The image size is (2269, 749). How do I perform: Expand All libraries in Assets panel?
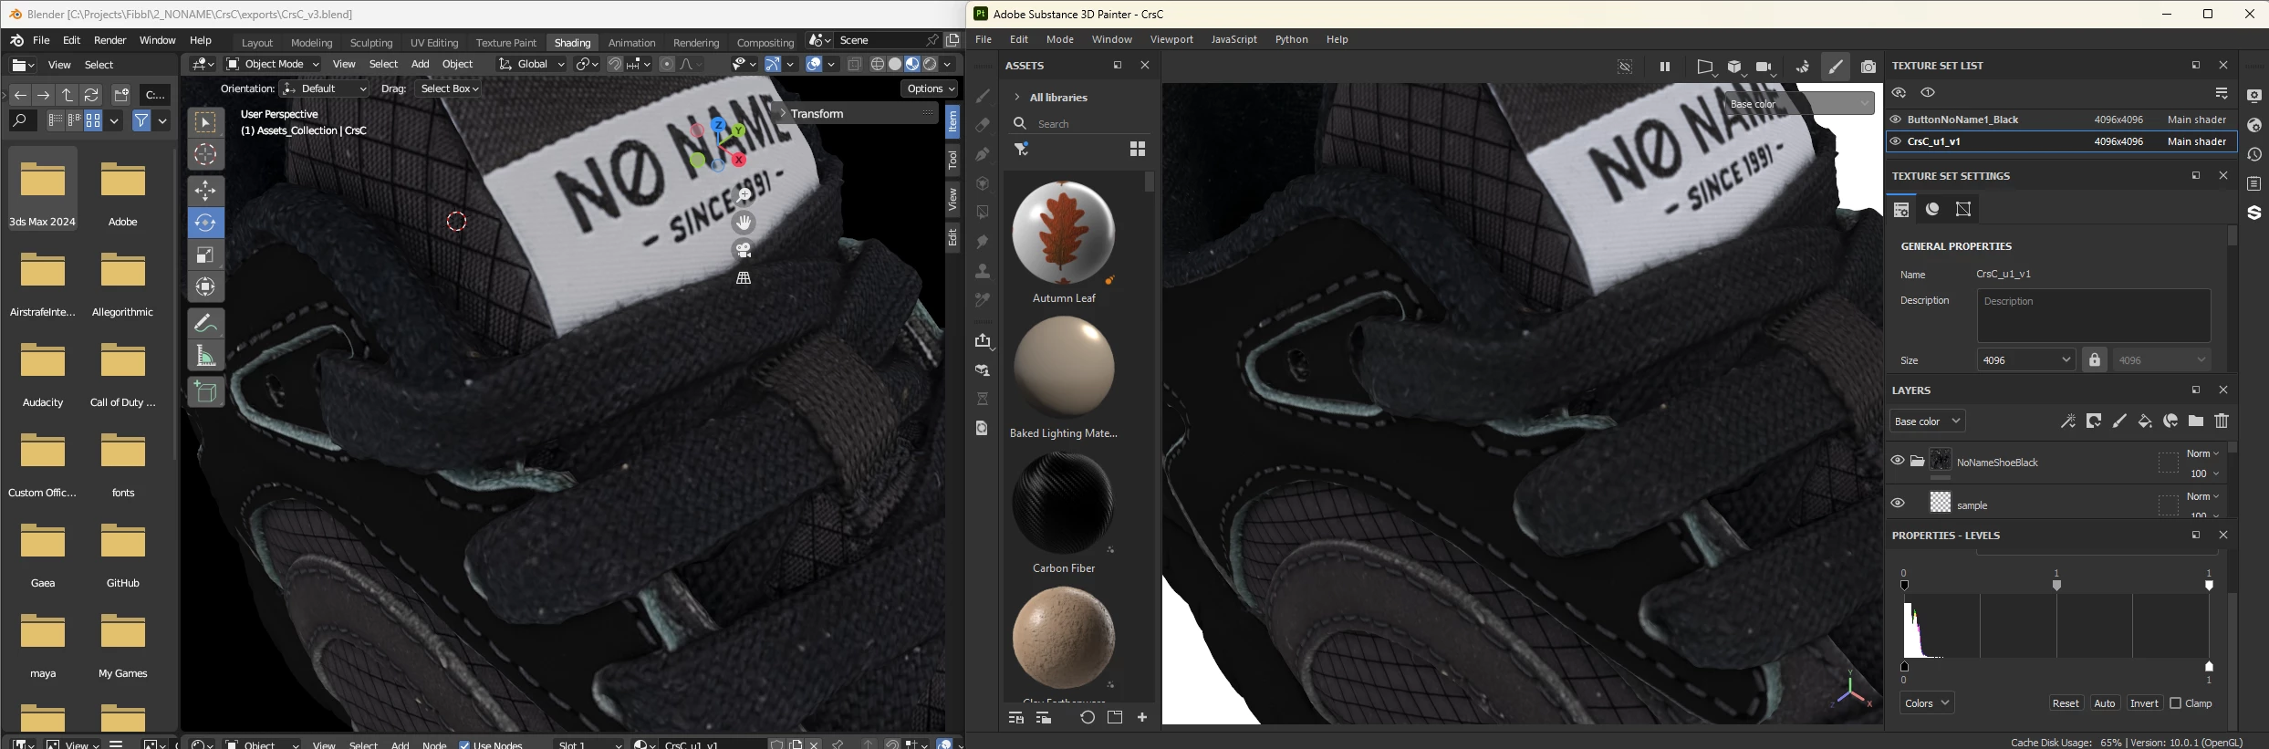(x=1017, y=98)
